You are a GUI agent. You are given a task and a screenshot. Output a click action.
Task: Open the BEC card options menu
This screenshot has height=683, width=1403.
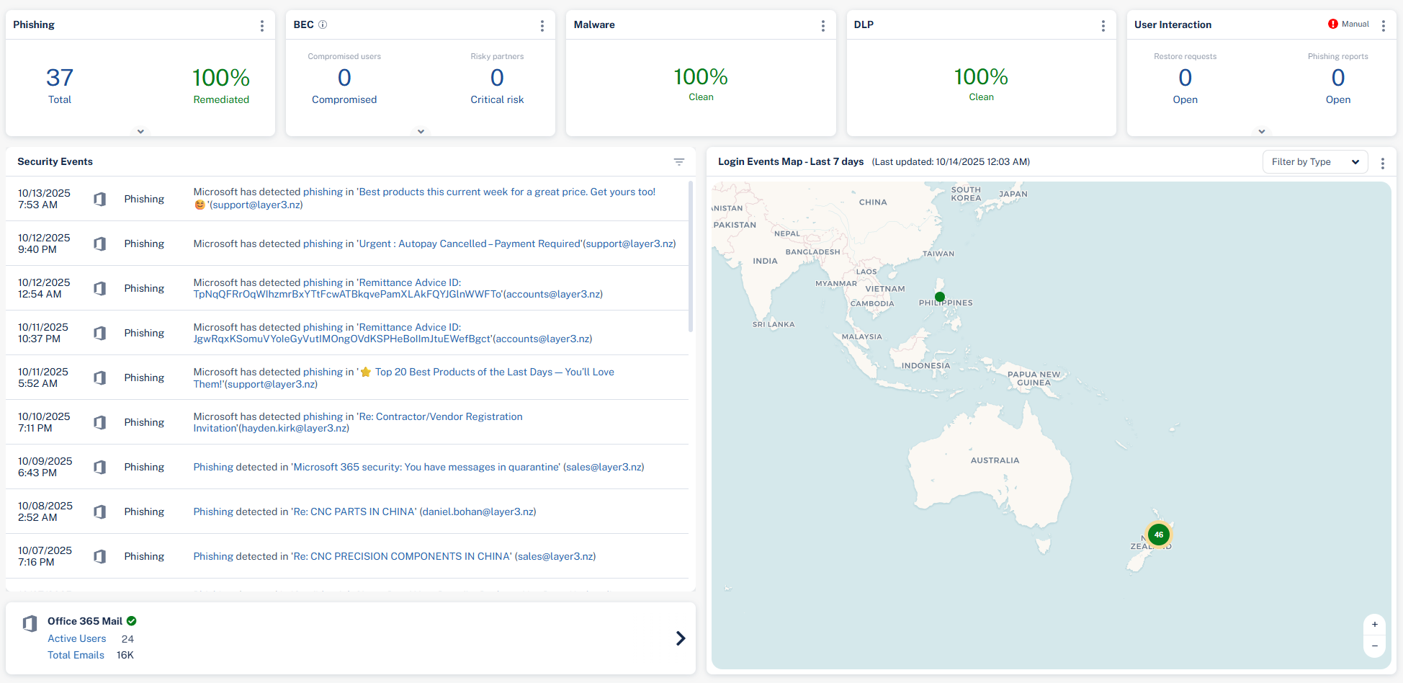pyautogui.click(x=542, y=26)
